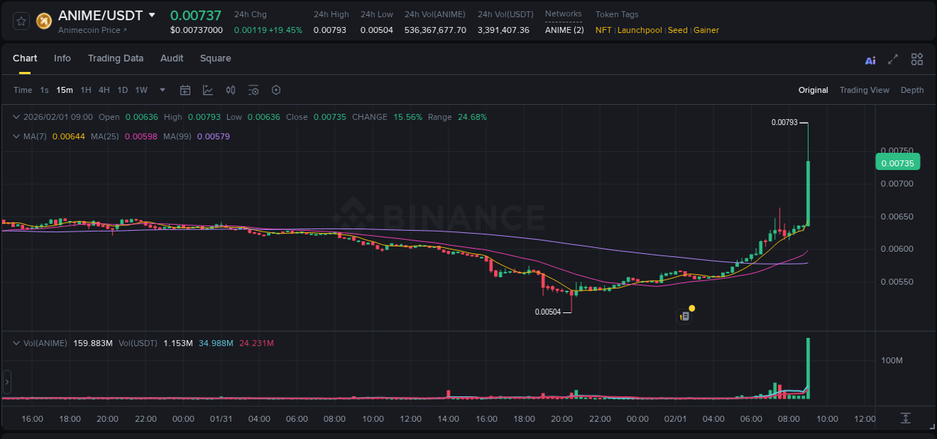937x439 pixels.
Task: Open the Depth chart view
Action: [912, 90]
